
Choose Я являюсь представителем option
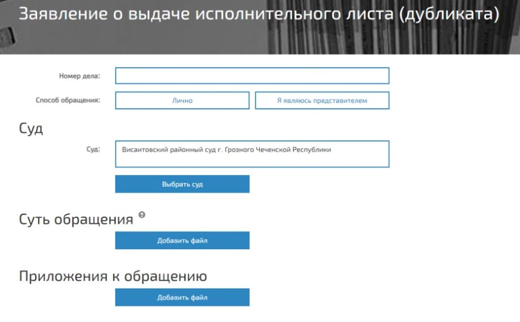point(322,100)
